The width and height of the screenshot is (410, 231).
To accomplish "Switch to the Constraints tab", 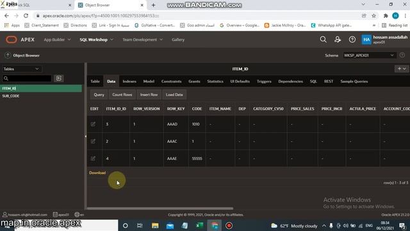I will coord(171,81).
